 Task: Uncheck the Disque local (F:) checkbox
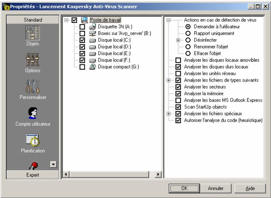click(82, 60)
